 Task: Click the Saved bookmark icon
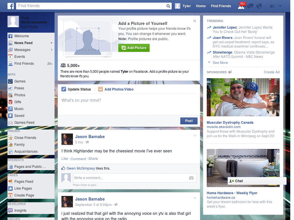pyautogui.click(x=10, y=116)
